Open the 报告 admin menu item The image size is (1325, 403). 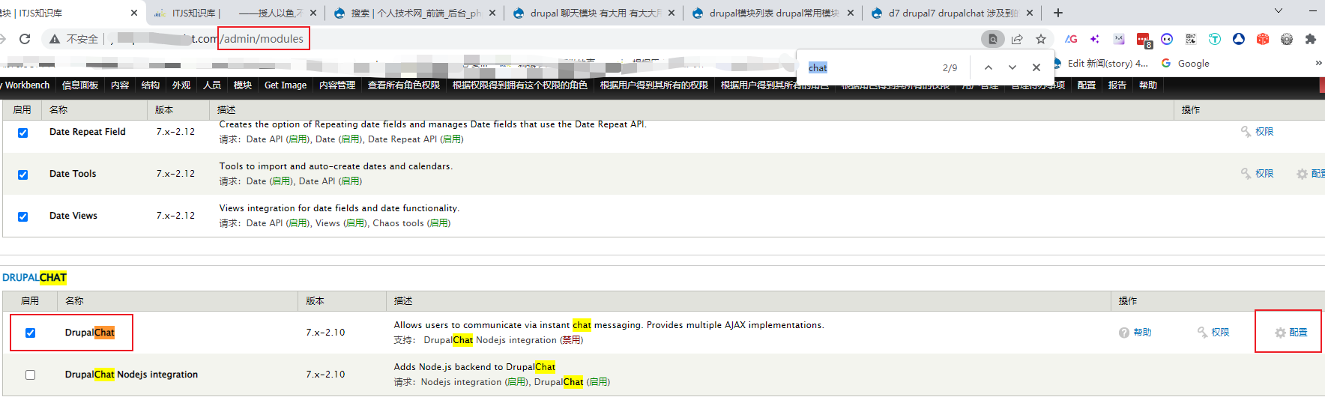pos(1117,85)
